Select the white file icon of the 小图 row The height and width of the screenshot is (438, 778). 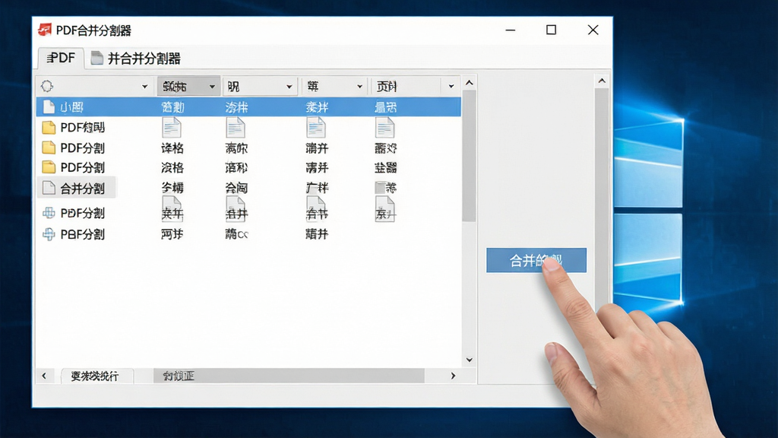tap(48, 106)
